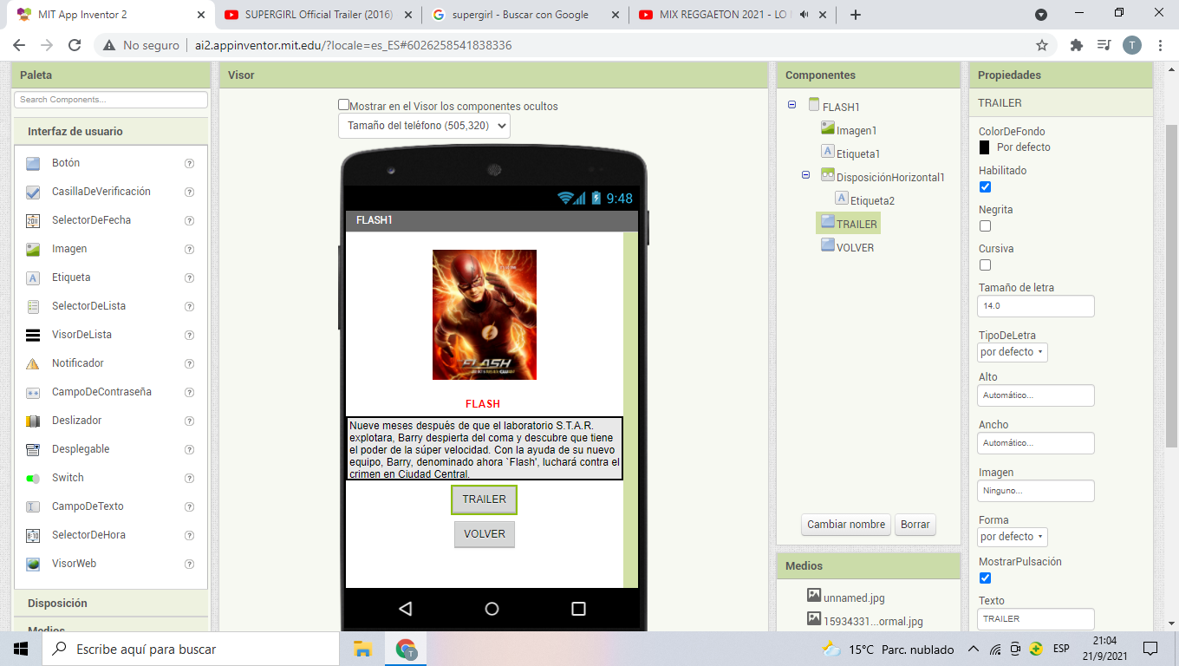Click the Android back navigation triangle

click(405, 609)
